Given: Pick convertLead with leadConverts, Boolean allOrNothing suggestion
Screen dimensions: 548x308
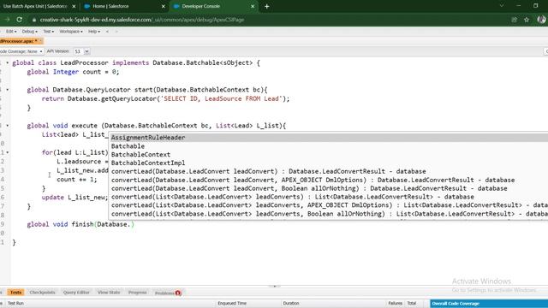Looking at the screenshot, I should coord(329,214).
